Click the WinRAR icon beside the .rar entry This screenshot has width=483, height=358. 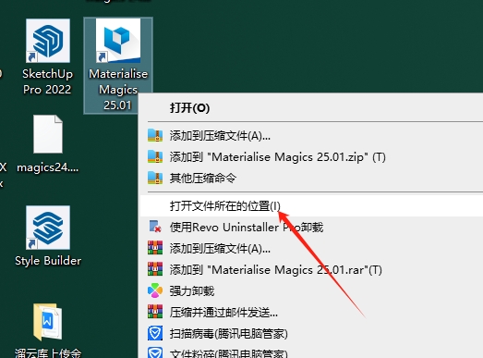click(x=155, y=269)
